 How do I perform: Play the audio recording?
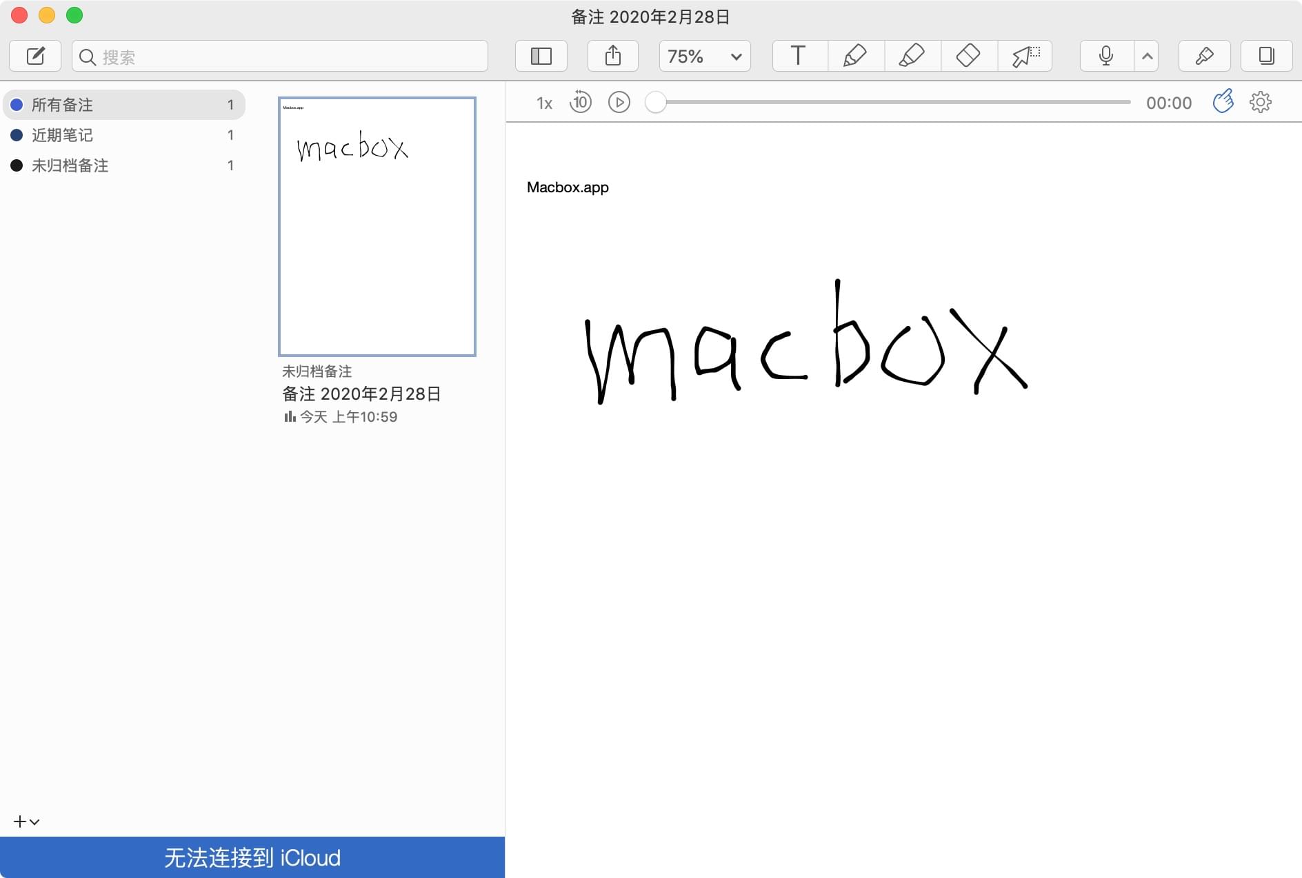click(x=619, y=103)
